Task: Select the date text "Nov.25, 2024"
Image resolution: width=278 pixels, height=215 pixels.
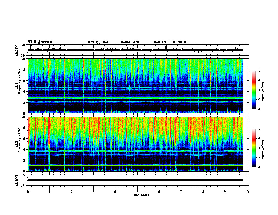Action: (x=98, y=42)
